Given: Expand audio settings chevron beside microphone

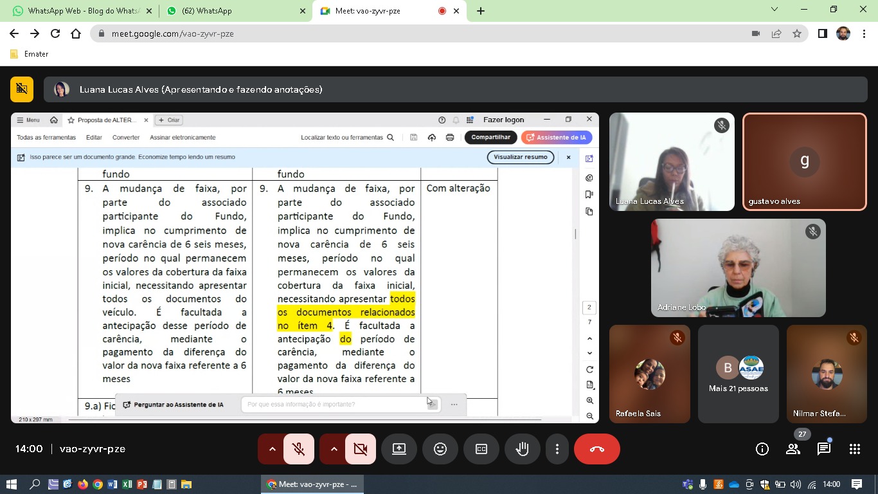Looking at the screenshot, I should click(272, 449).
